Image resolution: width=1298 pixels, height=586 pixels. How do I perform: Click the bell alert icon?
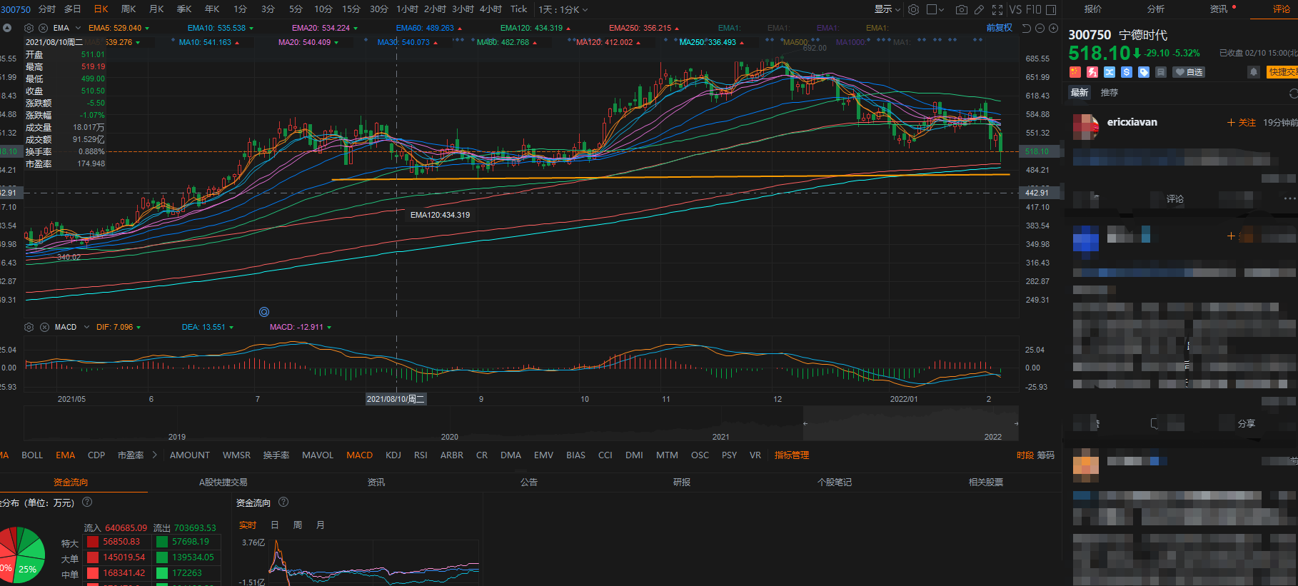[1253, 71]
